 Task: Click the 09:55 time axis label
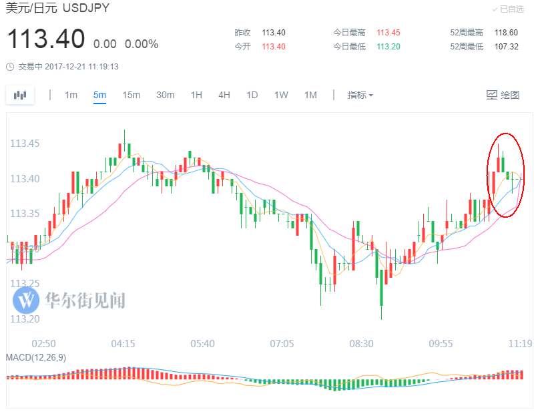point(441,344)
